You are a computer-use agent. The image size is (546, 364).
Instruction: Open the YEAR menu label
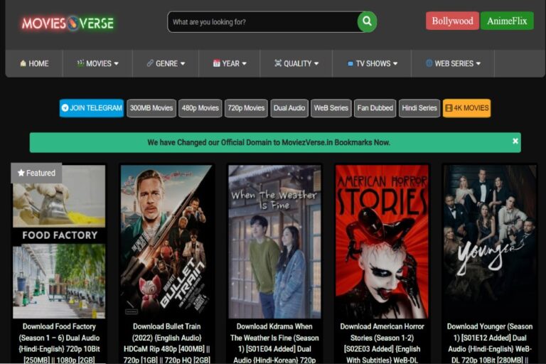(x=231, y=63)
